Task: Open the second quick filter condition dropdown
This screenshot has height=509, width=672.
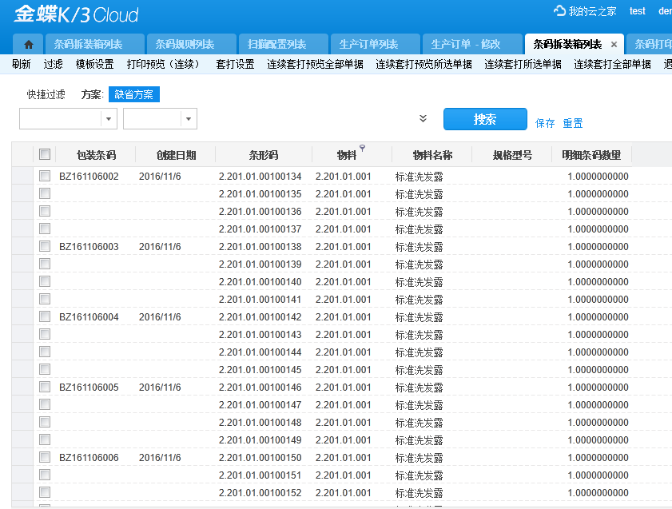Action: point(188,119)
